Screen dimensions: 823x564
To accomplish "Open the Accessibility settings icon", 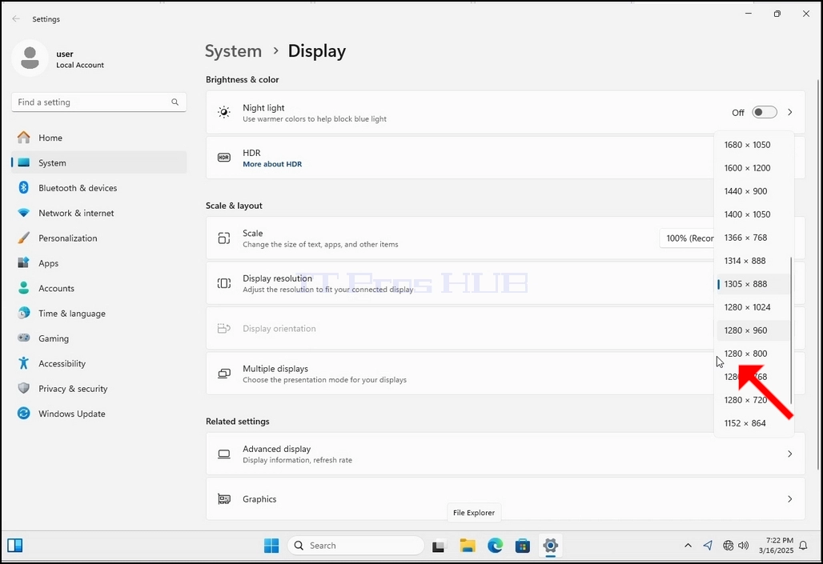I will [x=24, y=363].
